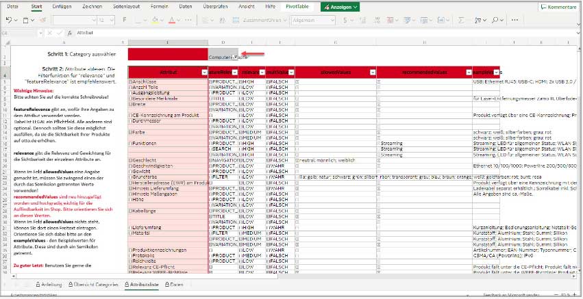This screenshot has height=299, width=583.
Task: Open the cell styles icon
Action: coord(423,20)
